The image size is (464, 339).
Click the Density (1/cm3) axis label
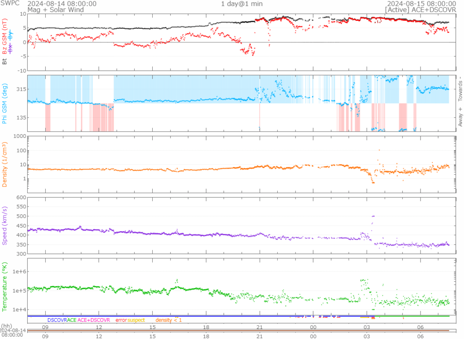(x=5, y=164)
